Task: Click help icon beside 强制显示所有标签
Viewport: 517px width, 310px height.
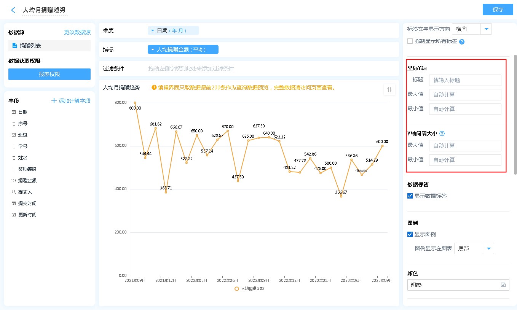Action: click(x=462, y=41)
